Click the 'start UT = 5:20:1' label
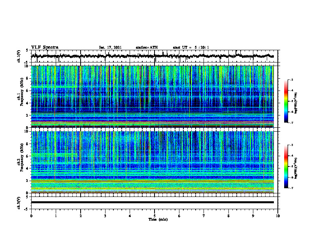313x242 pixels. [x=191, y=47]
